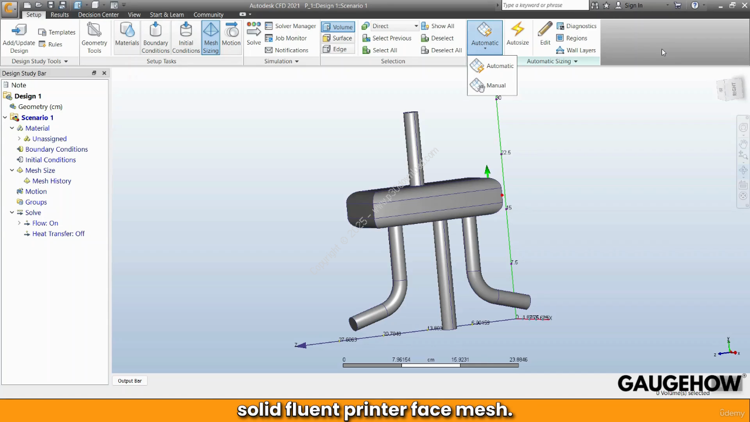Screen dimensions: 750x422
Task: Click the Autosize lightning icon
Action: coord(517,30)
